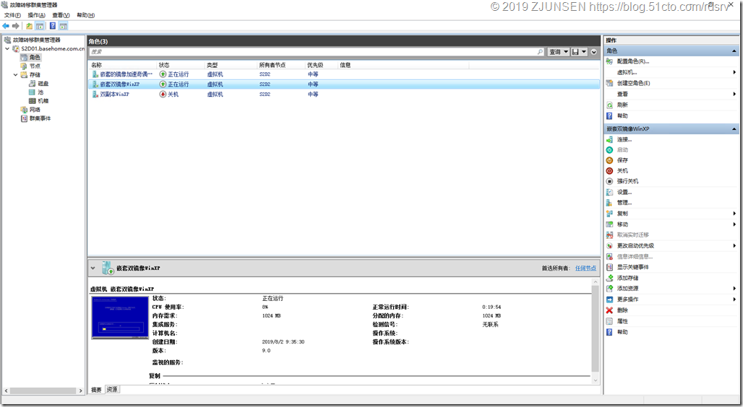Viewport: 743px width, 407px height.
Task: Click in the 搜索 search field
Action: 317,51
